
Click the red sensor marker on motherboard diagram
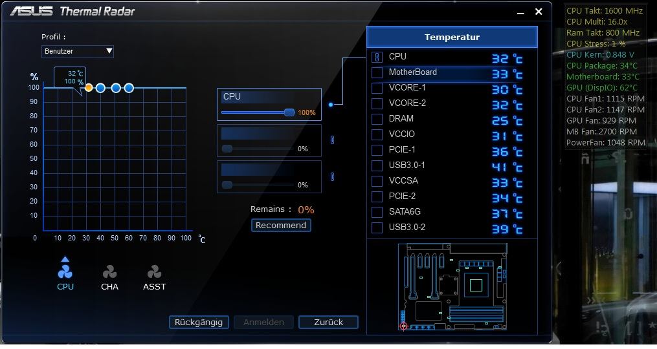pyautogui.click(x=403, y=326)
